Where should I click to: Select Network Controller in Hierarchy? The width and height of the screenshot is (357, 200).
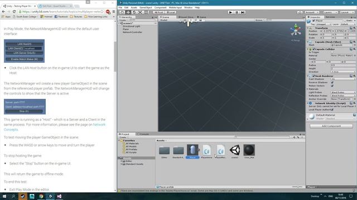point(132,32)
